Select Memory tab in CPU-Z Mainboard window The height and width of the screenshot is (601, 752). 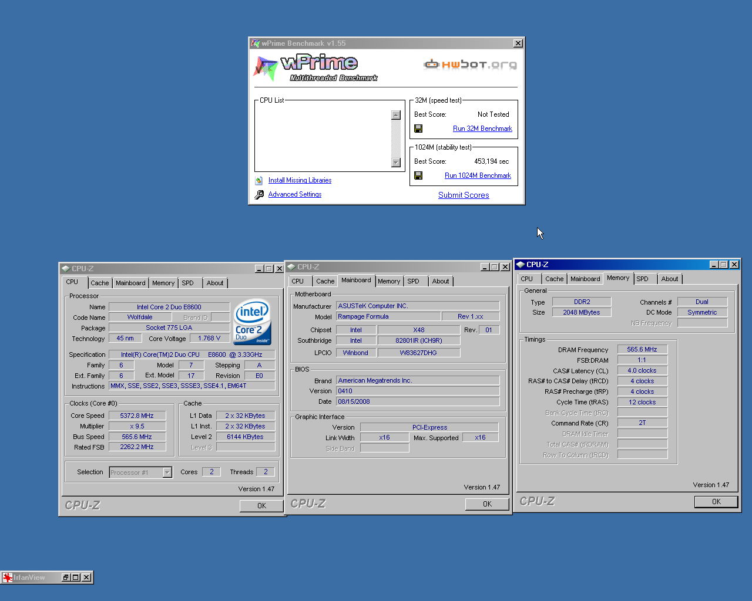389,281
